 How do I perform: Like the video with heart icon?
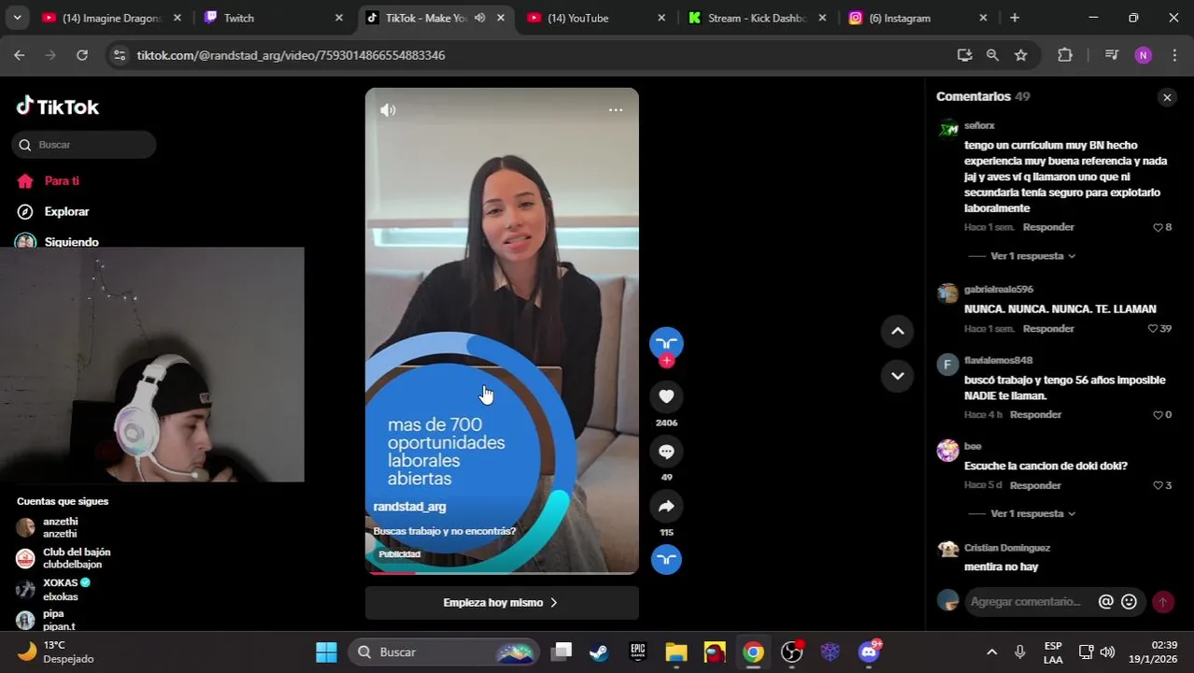[666, 396]
